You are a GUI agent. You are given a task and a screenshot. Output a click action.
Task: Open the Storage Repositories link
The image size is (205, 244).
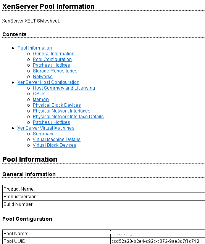coord(55,71)
